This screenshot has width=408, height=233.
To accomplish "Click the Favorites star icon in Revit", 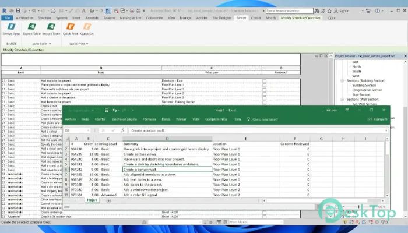I will tap(329, 11).
